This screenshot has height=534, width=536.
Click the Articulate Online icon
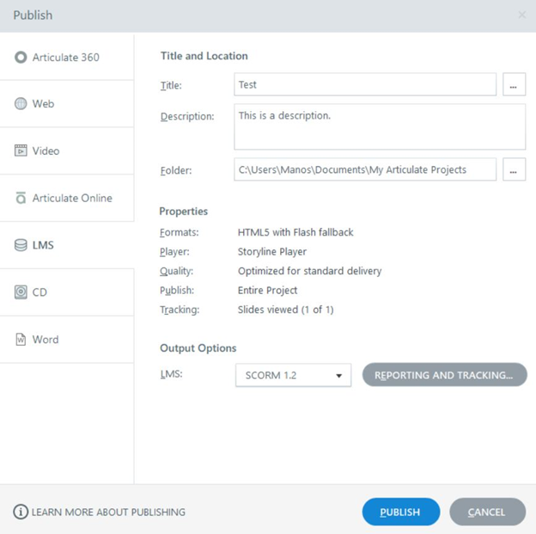[x=21, y=198]
